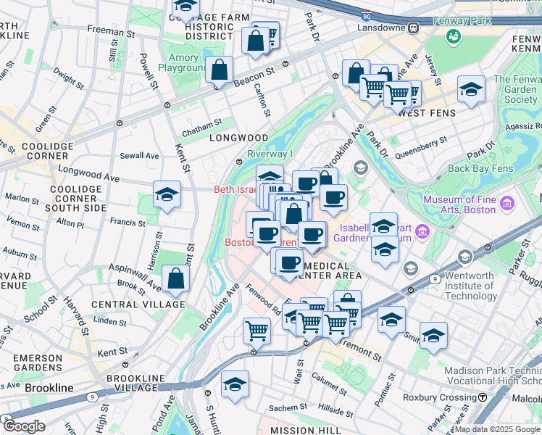542x435 pixels.
Task: Click the coffee cup marker over Boston Children's label
Action: point(267,235)
